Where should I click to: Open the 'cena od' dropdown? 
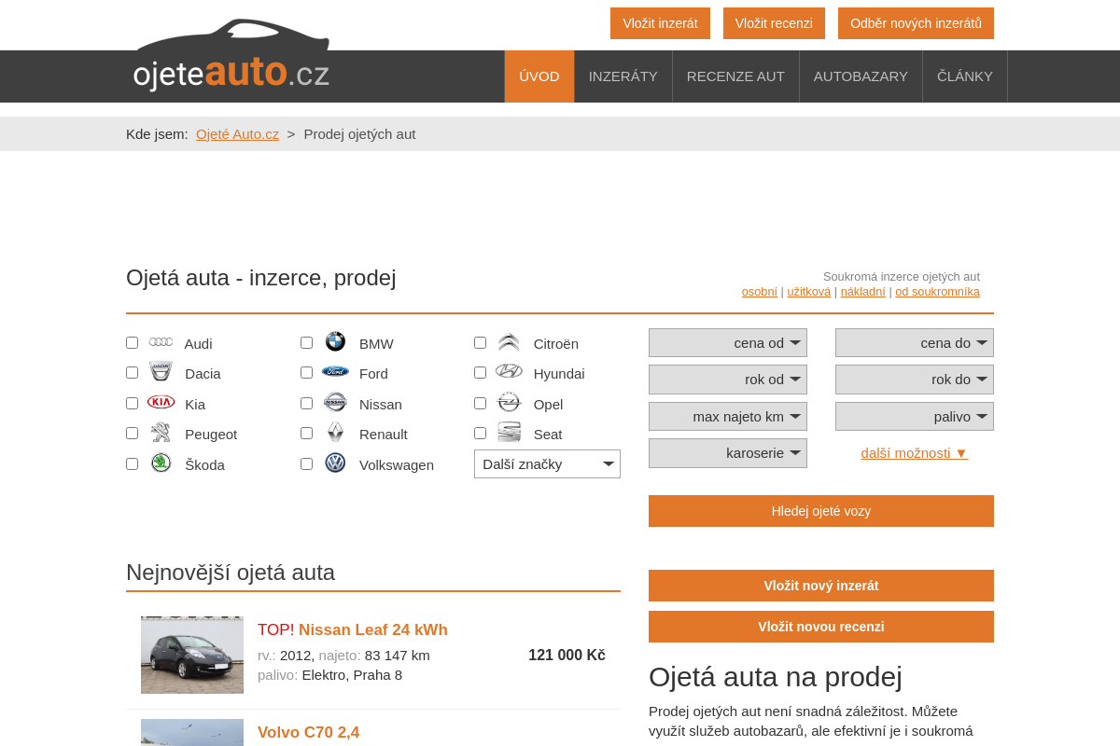(728, 342)
